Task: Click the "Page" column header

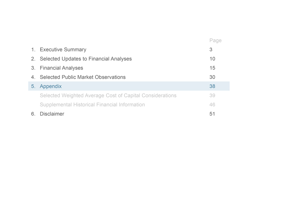Action: coord(216,41)
